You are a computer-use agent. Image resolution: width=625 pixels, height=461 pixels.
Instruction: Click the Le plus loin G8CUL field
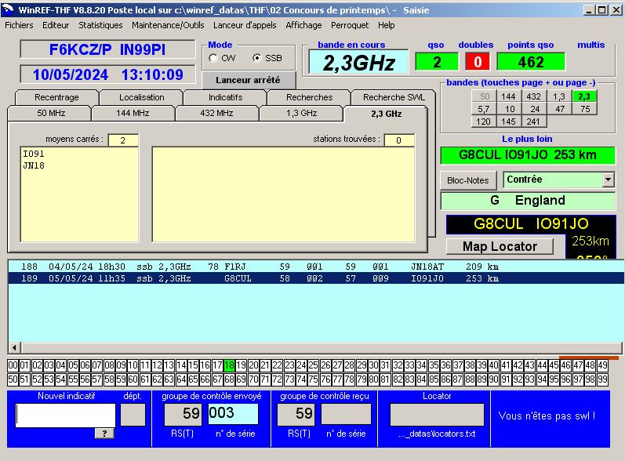click(528, 155)
